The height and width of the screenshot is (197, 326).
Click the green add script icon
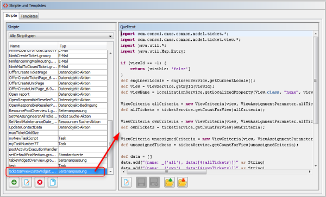[x=14, y=182]
